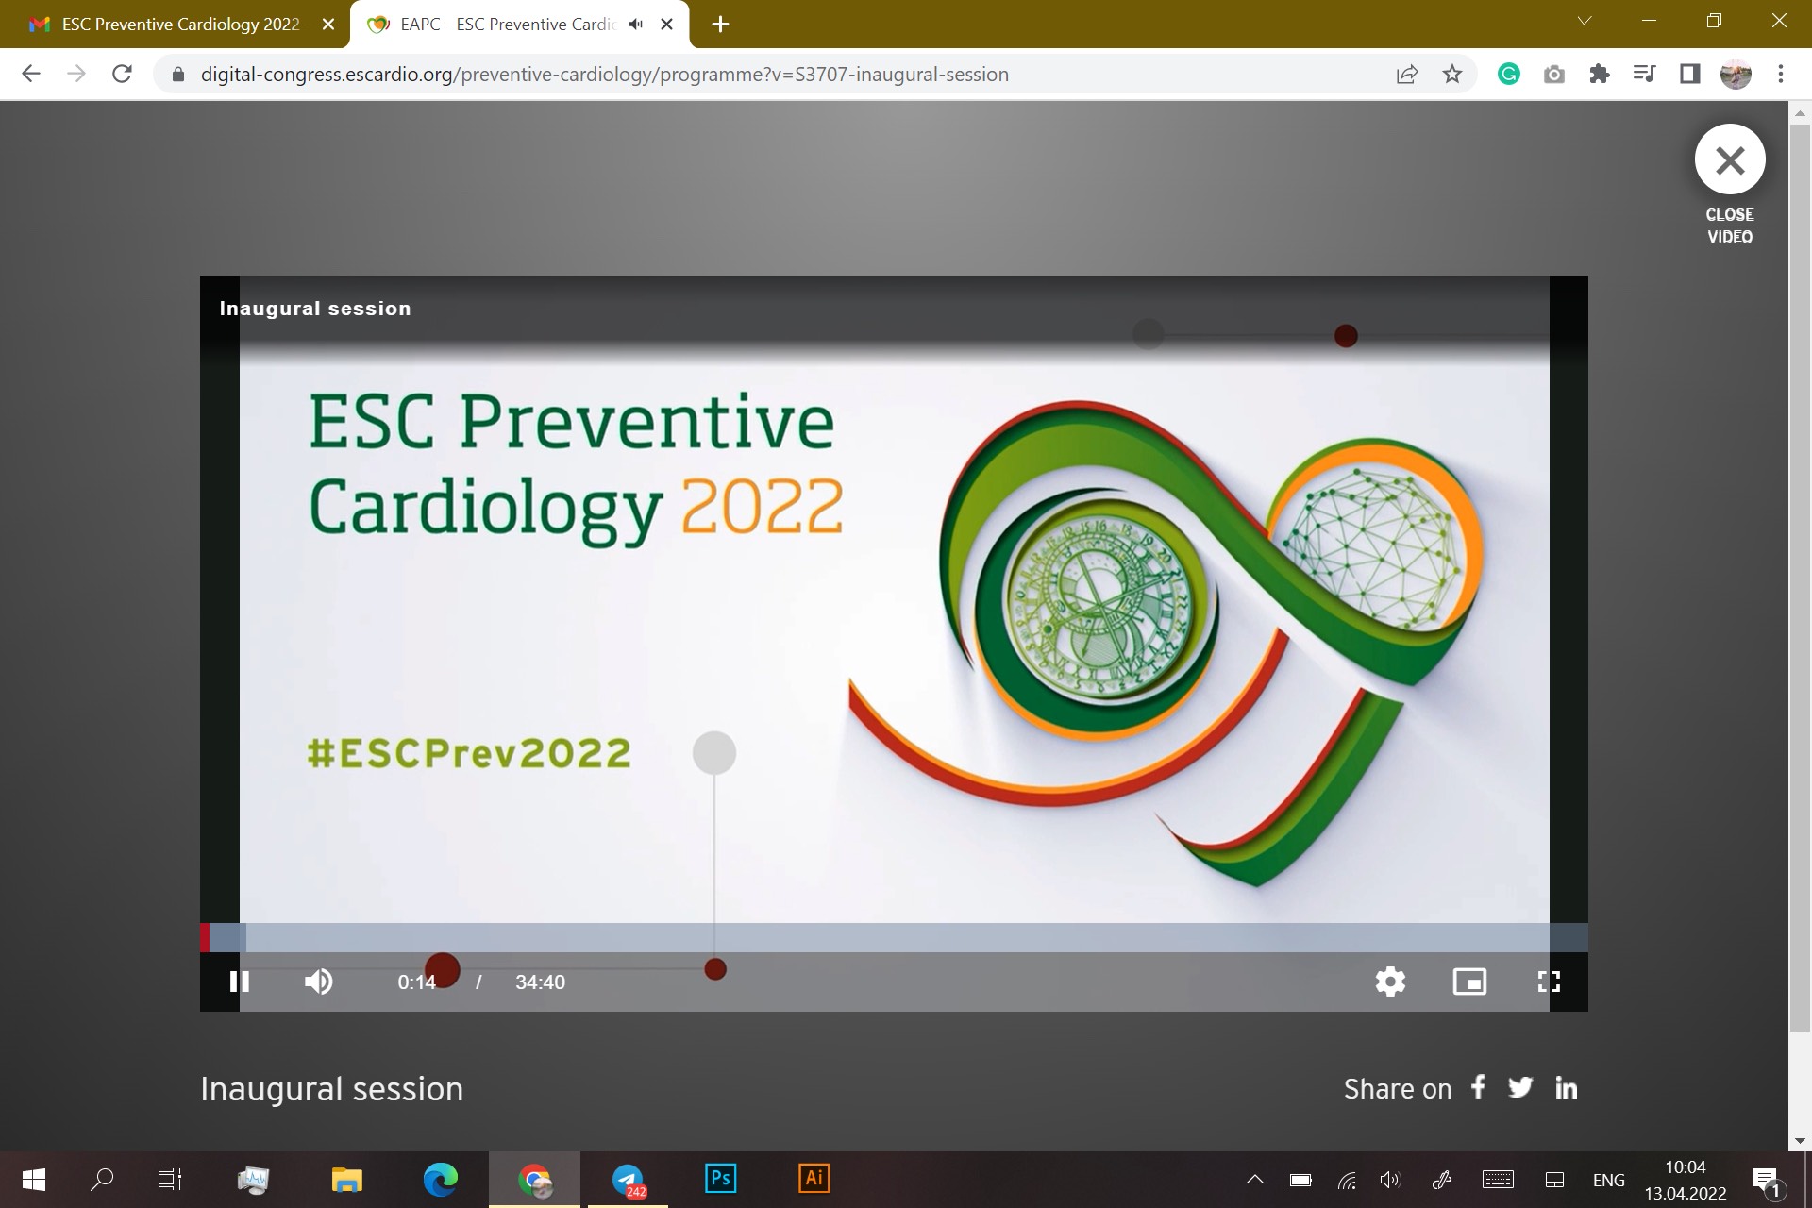Open Chrome three-dot menu
This screenshot has height=1208, width=1812.
point(1781,74)
